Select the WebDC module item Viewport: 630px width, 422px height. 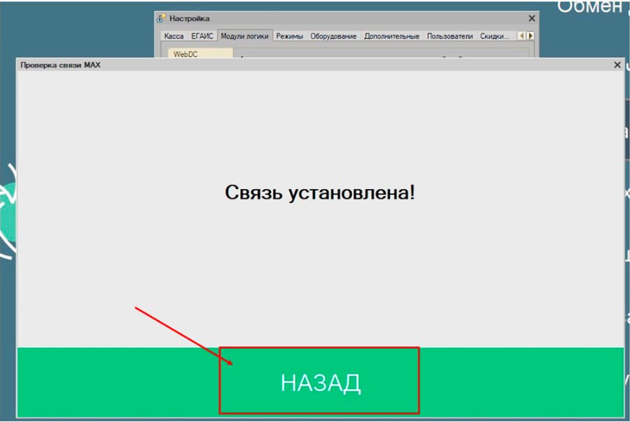200,54
